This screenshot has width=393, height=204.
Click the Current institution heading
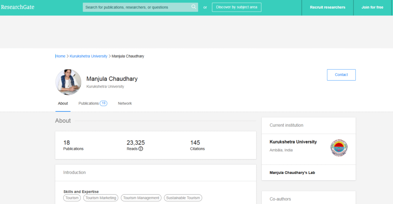[286, 125]
